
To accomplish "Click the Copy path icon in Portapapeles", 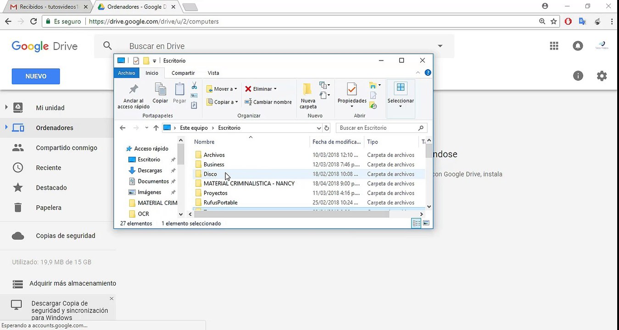I will 194,95.
